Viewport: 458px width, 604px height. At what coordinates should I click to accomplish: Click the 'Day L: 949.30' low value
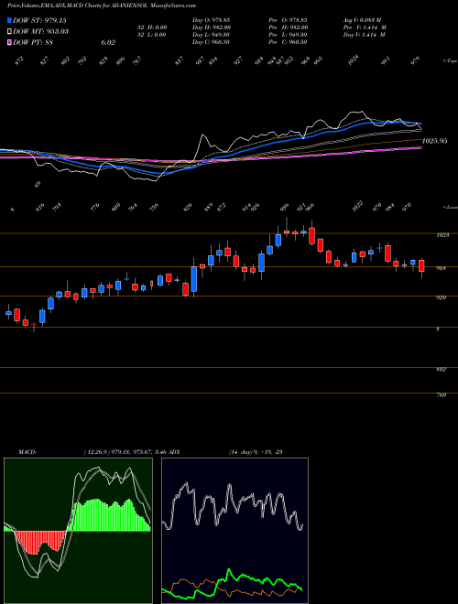point(211,35)
